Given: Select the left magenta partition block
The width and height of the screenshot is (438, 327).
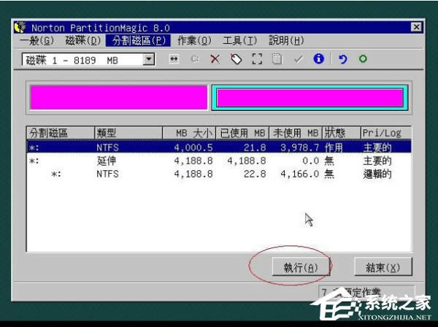Looking at the screenshot, I should click(119, 97).
